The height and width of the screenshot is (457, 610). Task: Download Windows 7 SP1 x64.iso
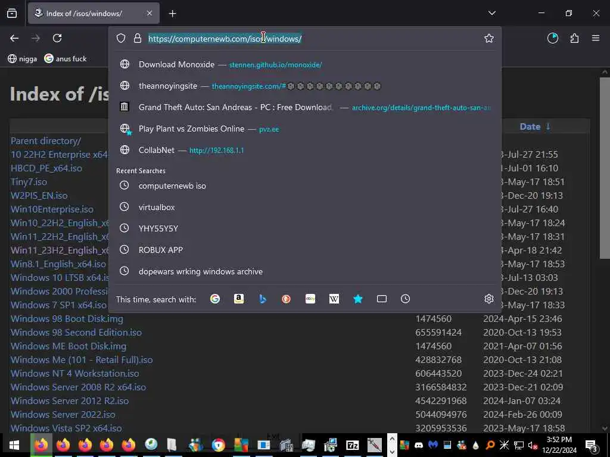[x=58, y=305]
